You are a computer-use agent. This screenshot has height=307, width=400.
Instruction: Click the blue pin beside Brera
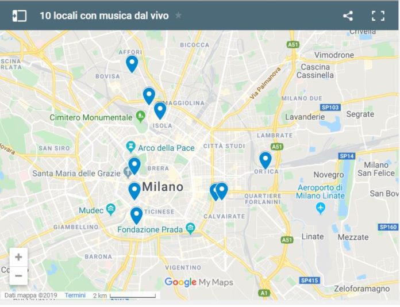[x=134, y=166]
